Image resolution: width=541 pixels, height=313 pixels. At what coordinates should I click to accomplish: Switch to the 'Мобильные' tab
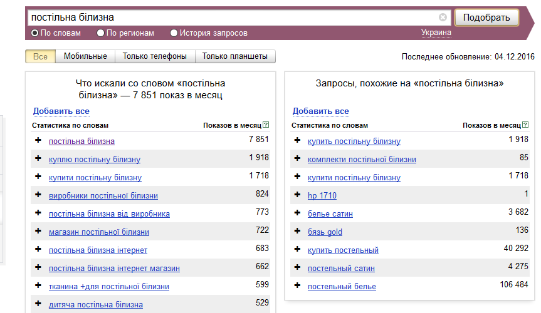(85, 56)
